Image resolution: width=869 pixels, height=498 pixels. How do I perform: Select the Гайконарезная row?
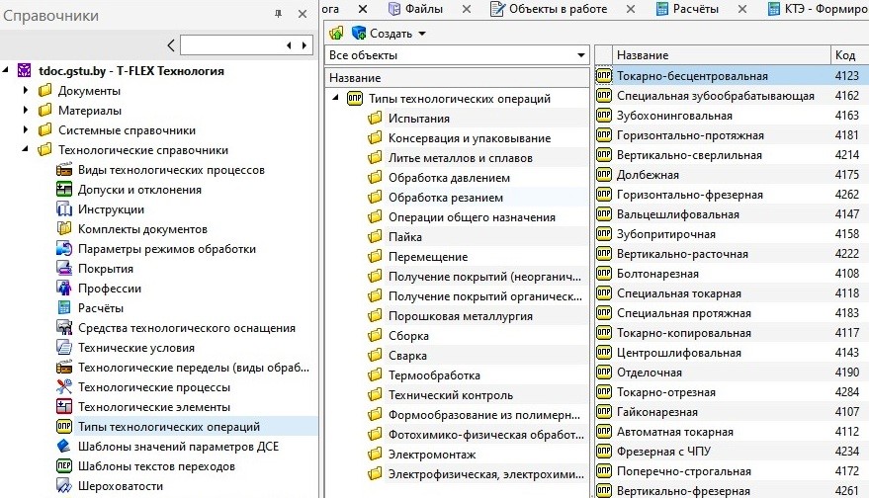pyautogui.click(x=732, y=412)
